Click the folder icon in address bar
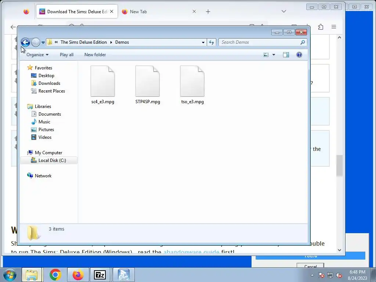The image size is (376, 282). pyautogui.click(x=50, y=42)
